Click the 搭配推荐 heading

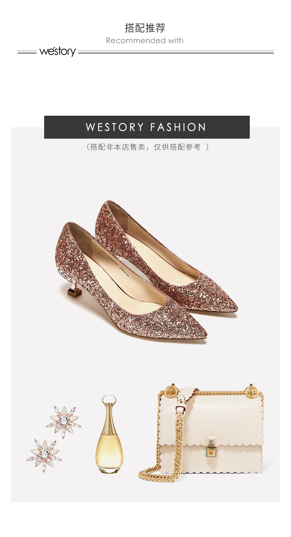click(x=145, y=28)
